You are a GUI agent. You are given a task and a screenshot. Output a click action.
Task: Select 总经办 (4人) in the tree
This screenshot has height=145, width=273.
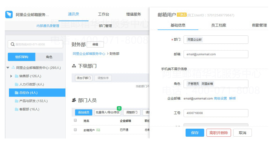(37, 93)
